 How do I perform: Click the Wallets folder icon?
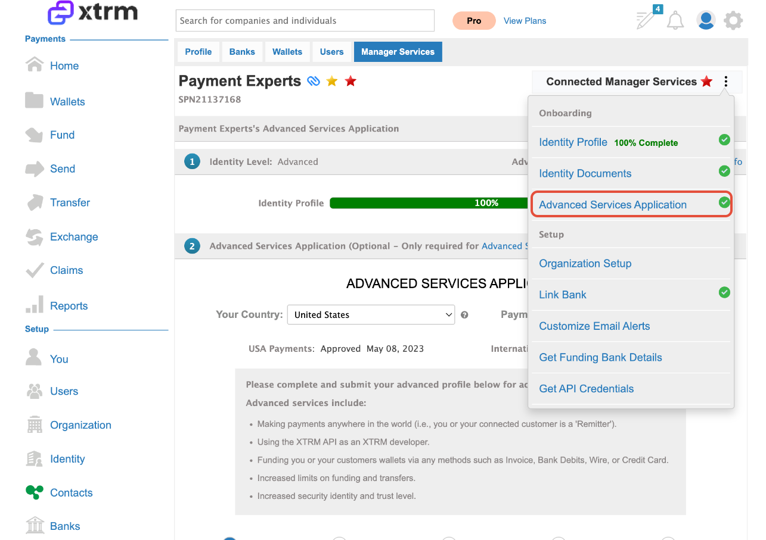pos(35,100)
